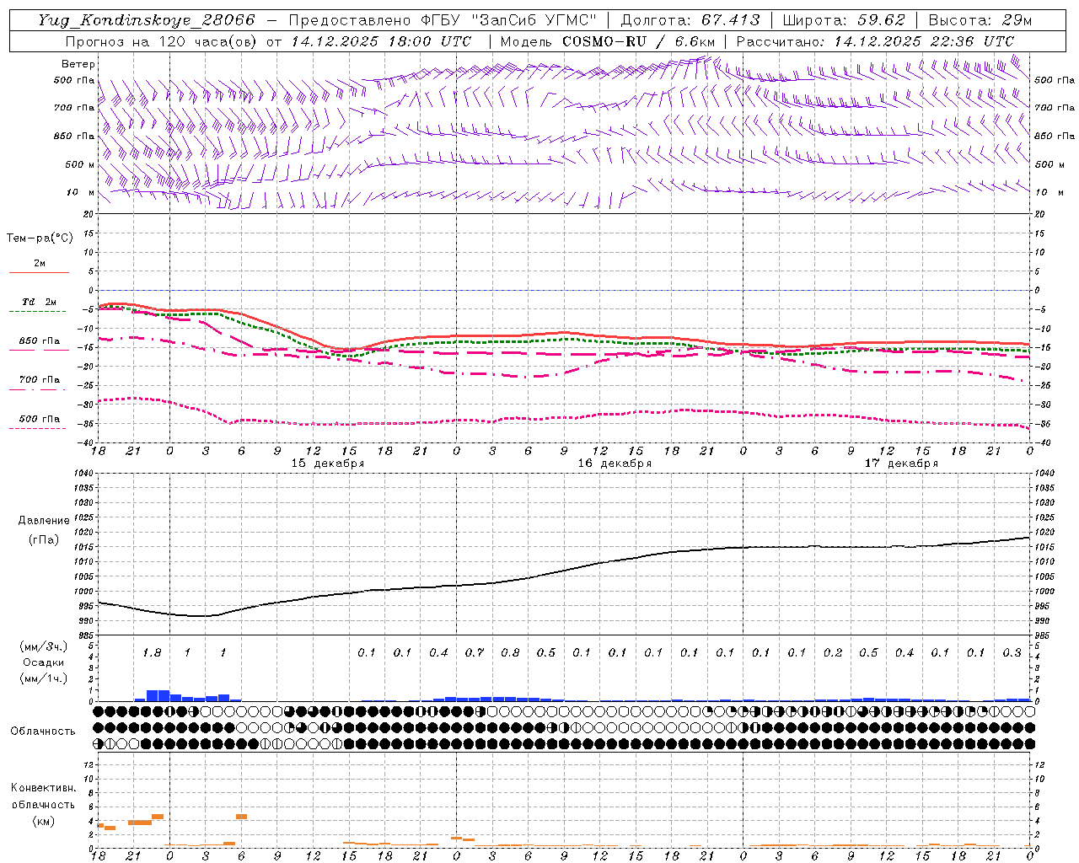Click the Ветер wind panel label
This screenshot has width=1079, height=863.
click(78, 64)
